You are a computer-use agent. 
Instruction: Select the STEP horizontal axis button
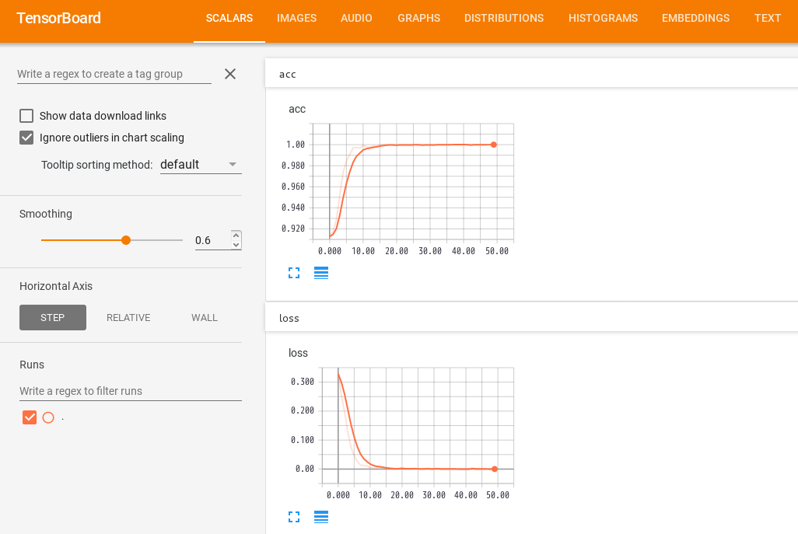click(52, 317)
